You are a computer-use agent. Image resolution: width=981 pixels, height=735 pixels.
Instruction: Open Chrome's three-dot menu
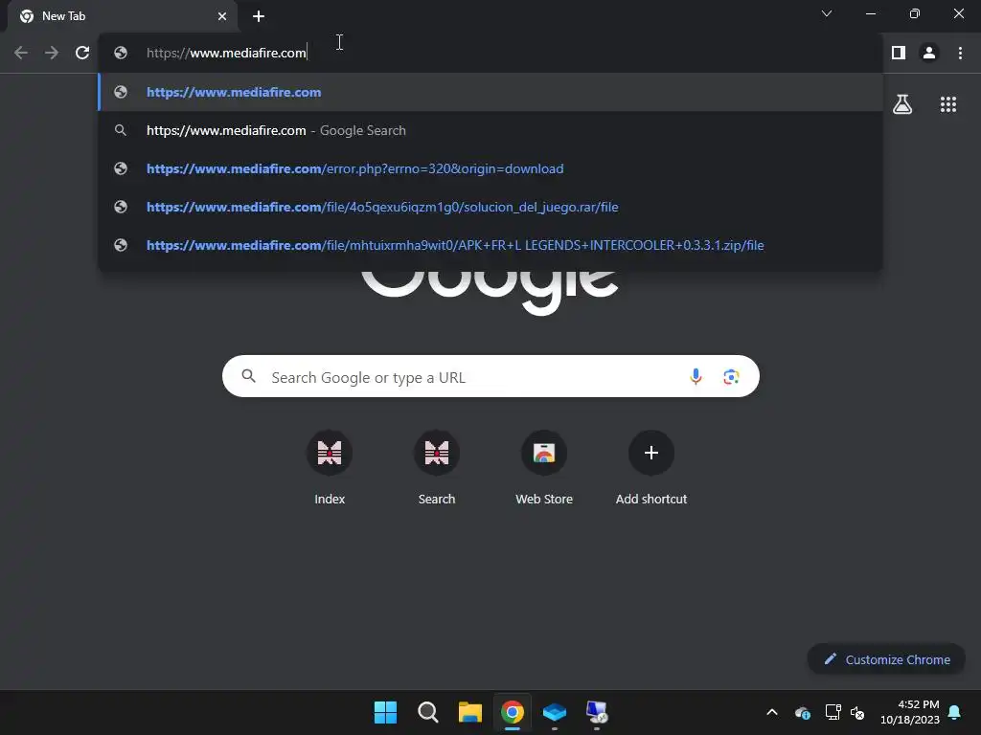960,54
